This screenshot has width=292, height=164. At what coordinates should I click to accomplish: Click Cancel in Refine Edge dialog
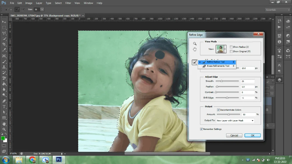click(234, 135)
